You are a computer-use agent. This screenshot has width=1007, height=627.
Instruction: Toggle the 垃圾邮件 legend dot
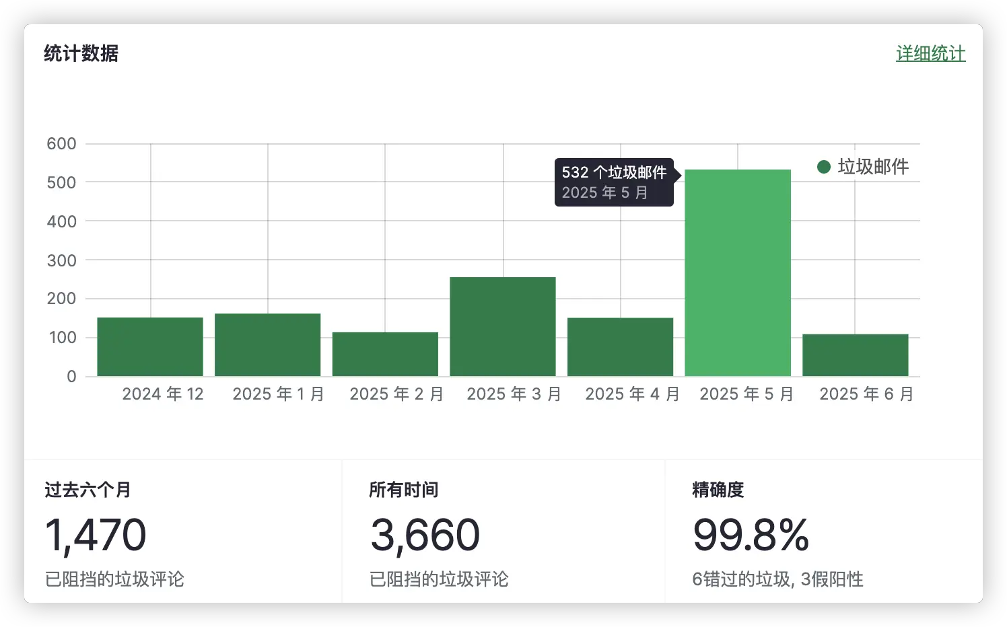pyautogui.click(x=823, y=167)
